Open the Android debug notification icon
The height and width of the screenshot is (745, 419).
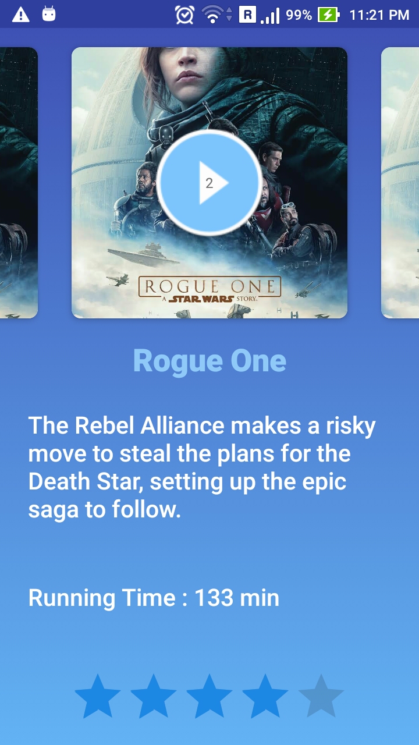pos(49,15)
